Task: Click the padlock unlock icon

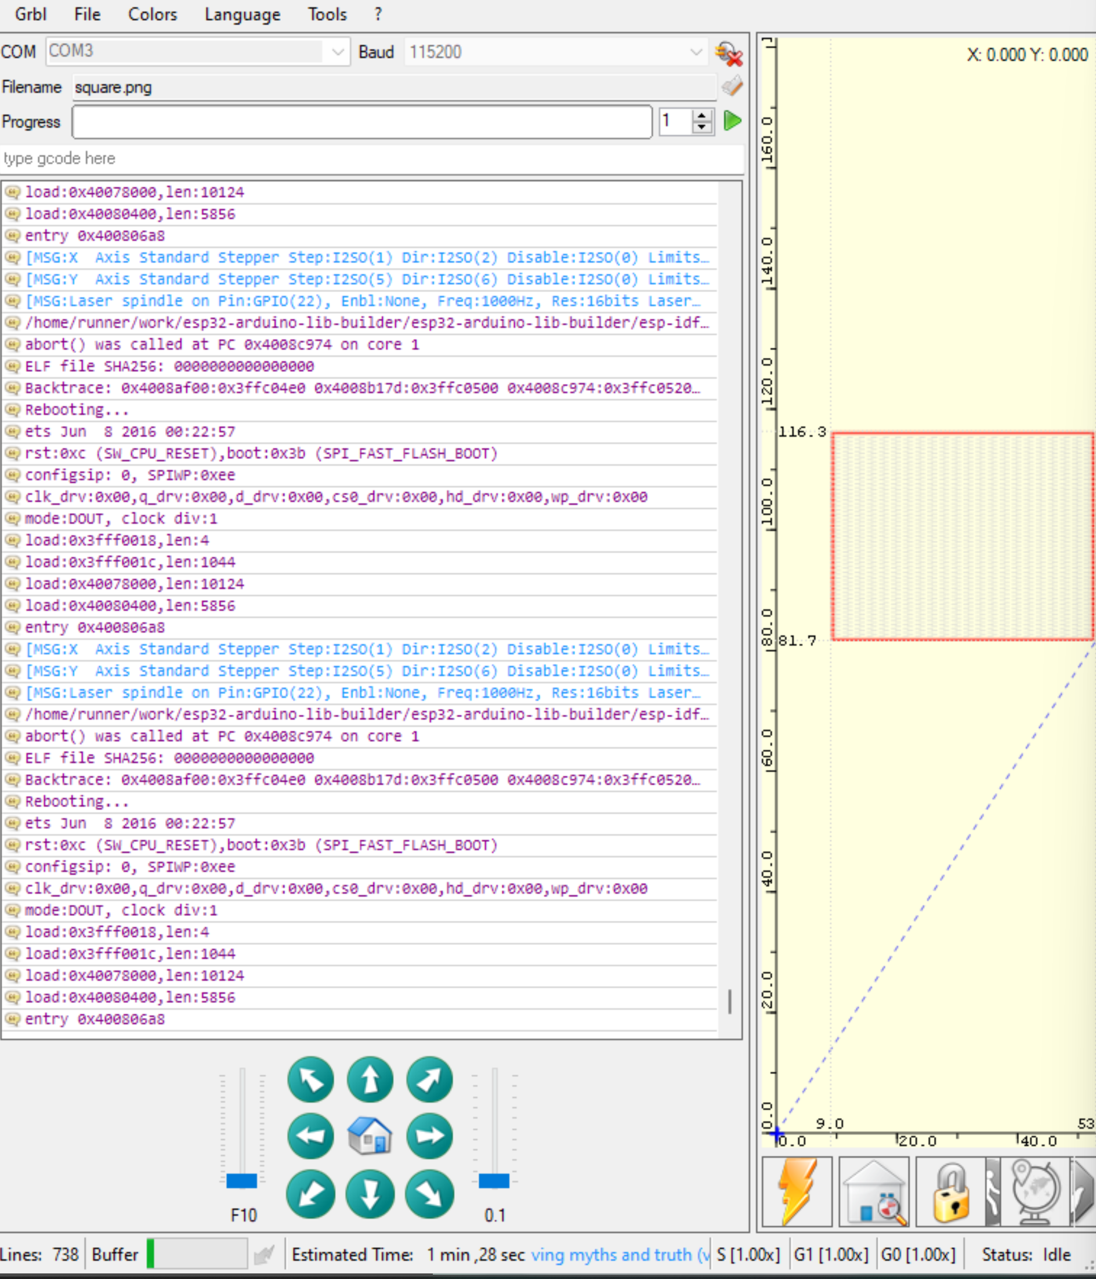Action: pos(950,1192)
